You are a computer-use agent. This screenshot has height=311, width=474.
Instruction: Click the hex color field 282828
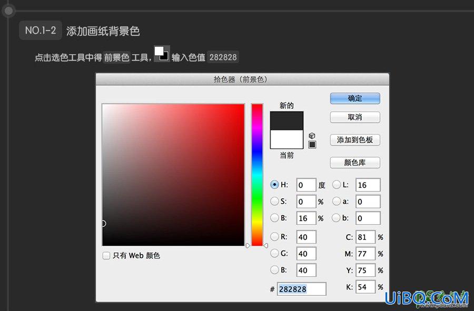pos(302,289)
